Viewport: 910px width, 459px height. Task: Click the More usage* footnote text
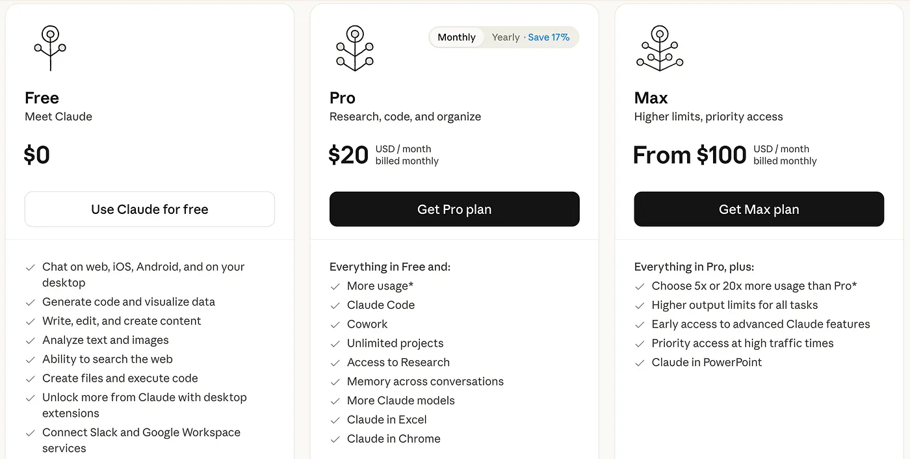coord(380,286)
